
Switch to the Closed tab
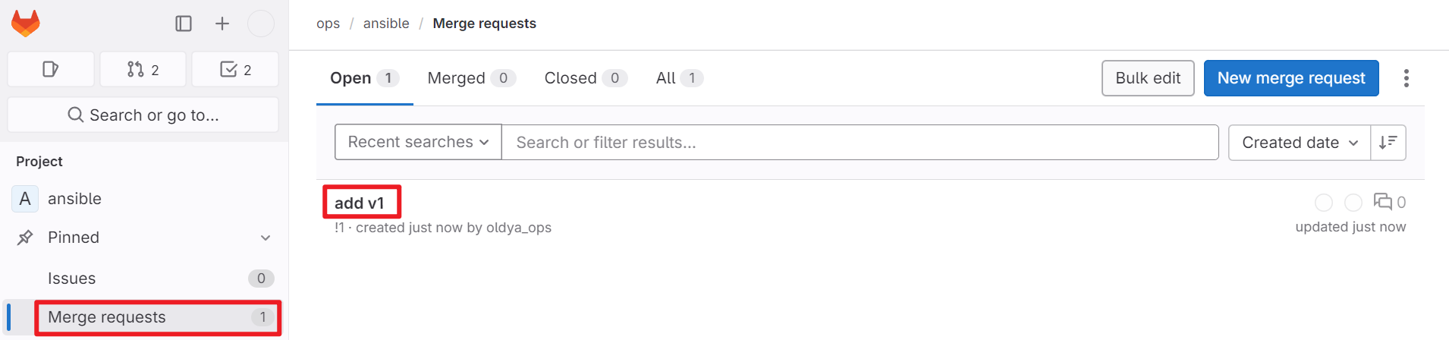click(x=586, y=78)
